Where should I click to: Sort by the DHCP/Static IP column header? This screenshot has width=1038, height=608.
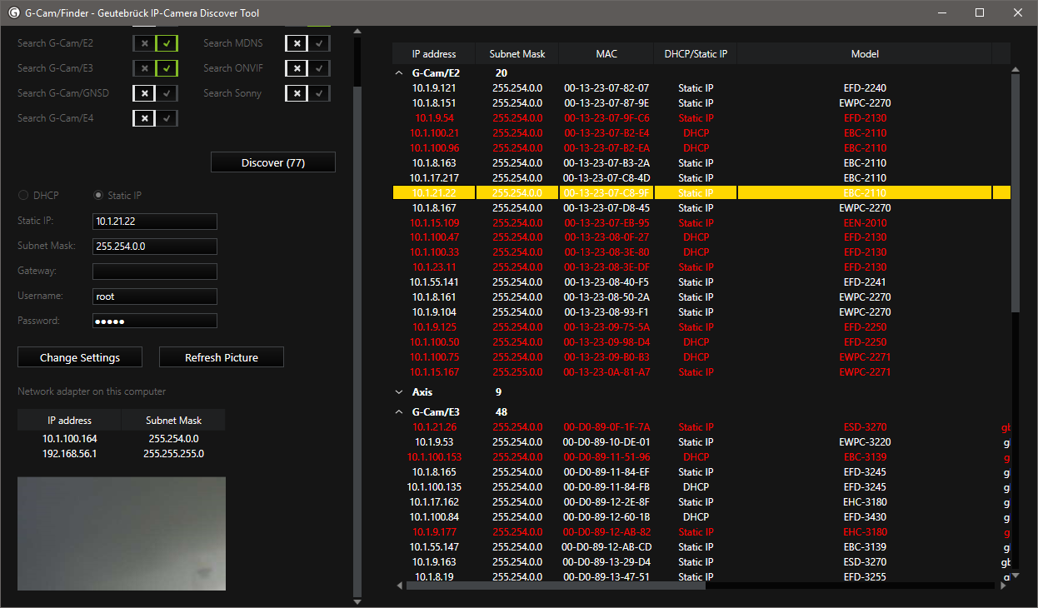tap(696, 54)
